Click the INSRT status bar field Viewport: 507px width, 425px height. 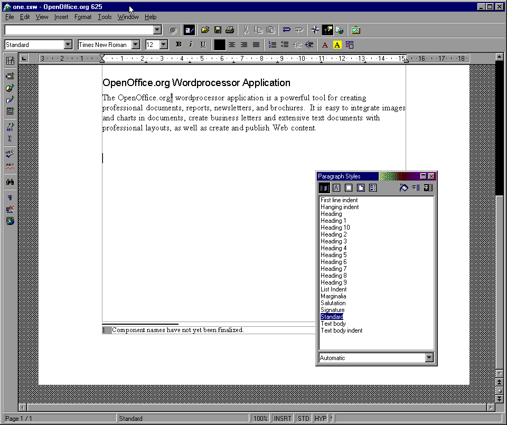[283, 419]
